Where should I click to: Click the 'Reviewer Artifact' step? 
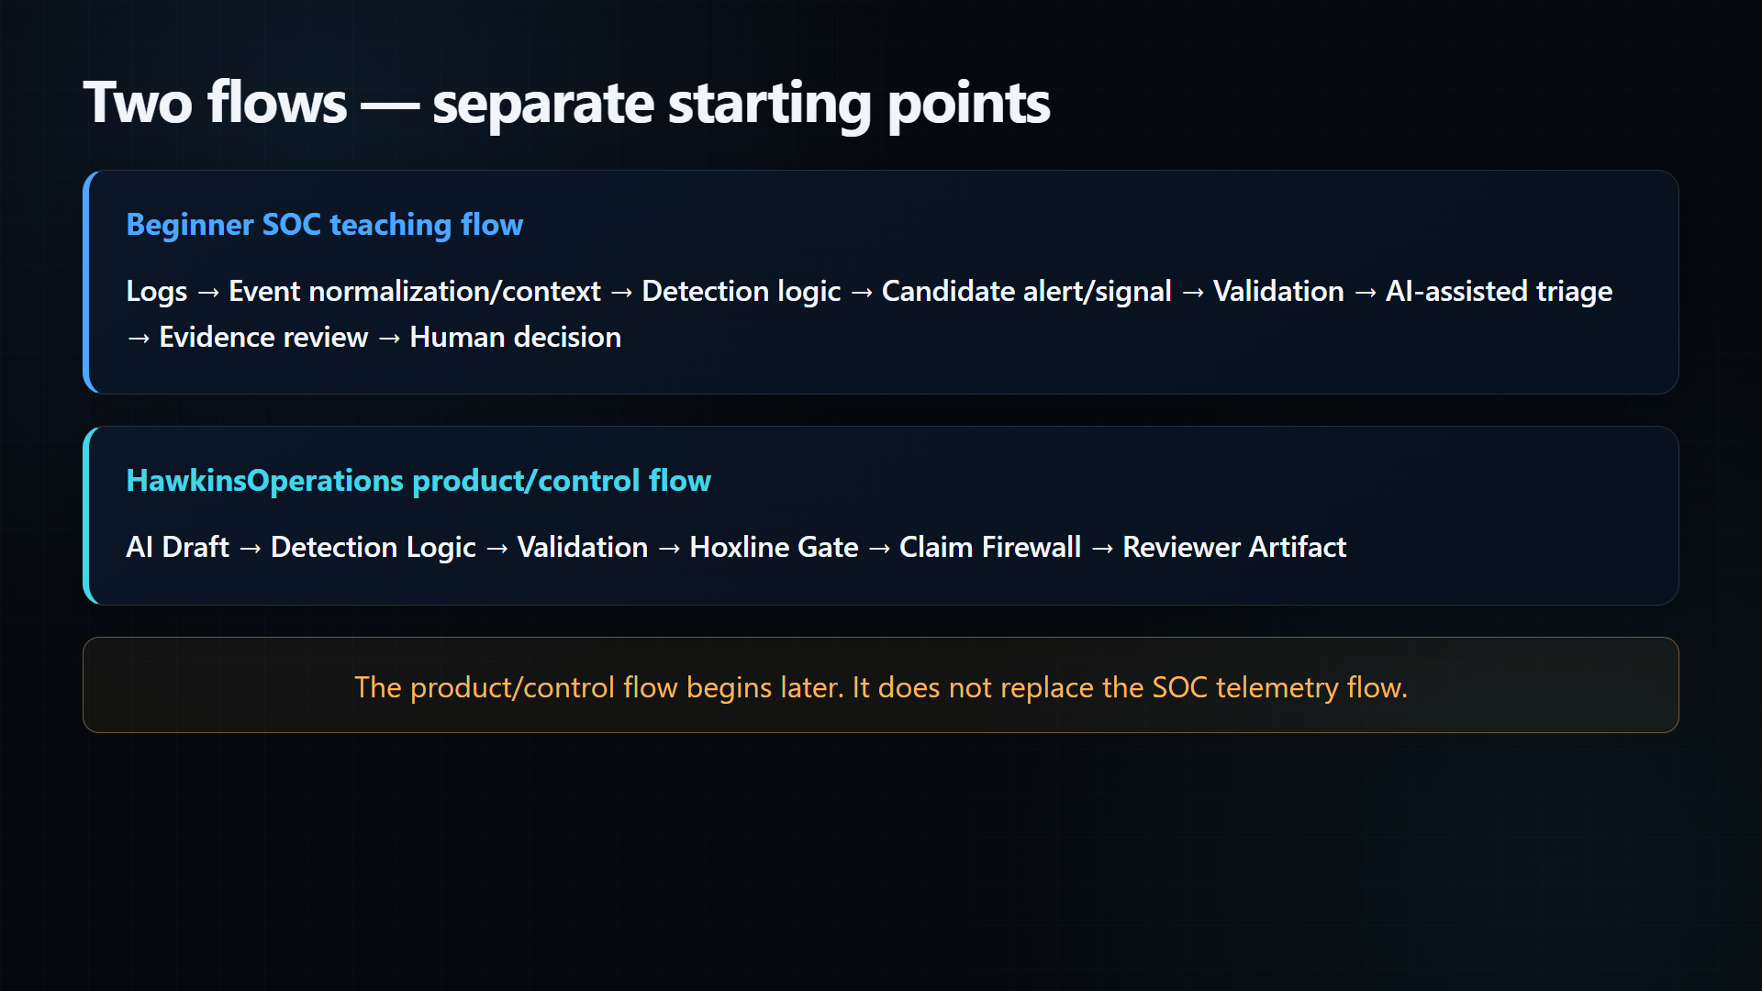(x=1234, y=548)
